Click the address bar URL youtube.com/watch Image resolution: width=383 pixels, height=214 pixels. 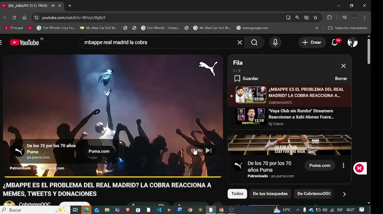(74, 18)
